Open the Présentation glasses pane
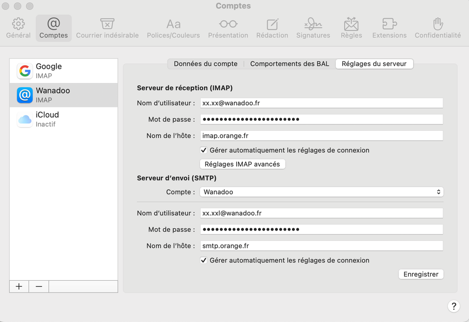 pos(228,29)
